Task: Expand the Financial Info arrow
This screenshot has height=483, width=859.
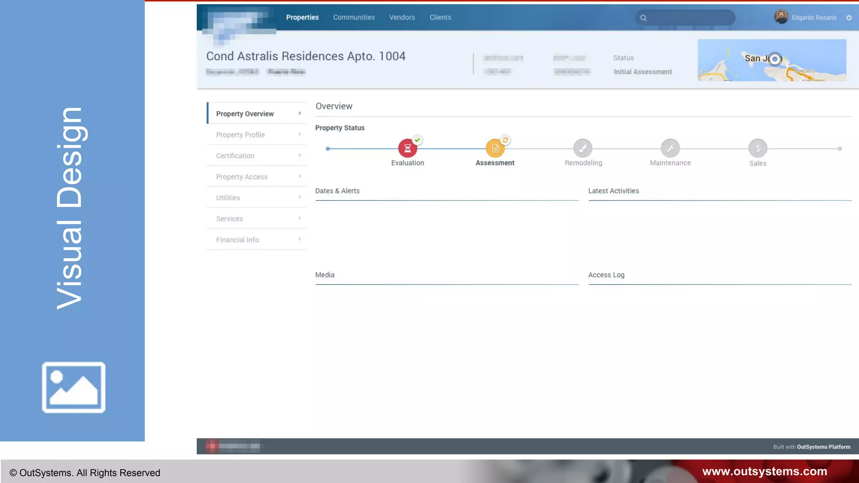Action: 299,239
